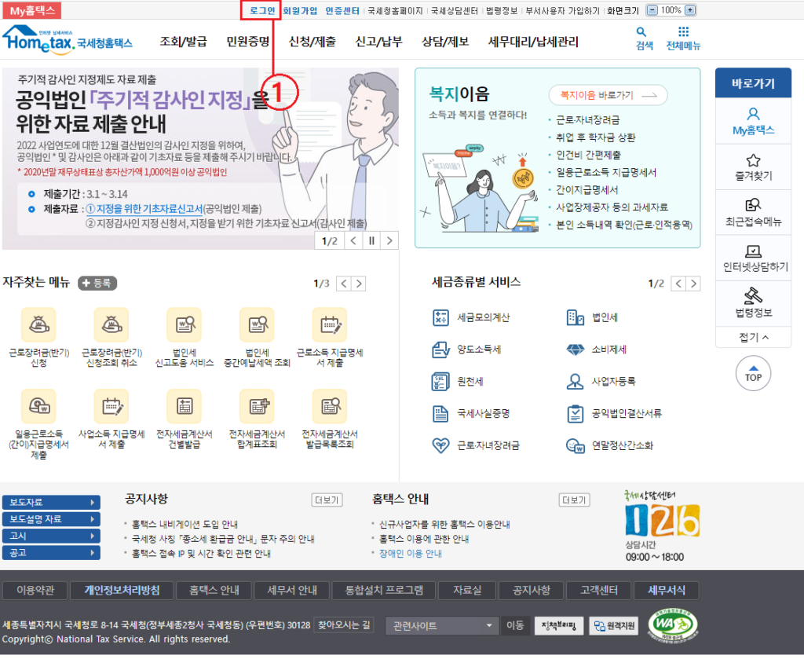The width and height of the screenshot is (804, 659).
Task: Open 상담/제보 menu
Action: tap(445, 42)
